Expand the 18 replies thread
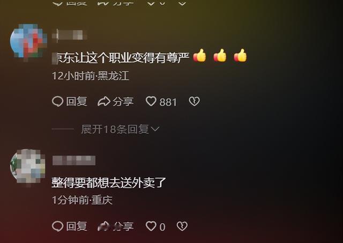 click(x=120, y=129)
